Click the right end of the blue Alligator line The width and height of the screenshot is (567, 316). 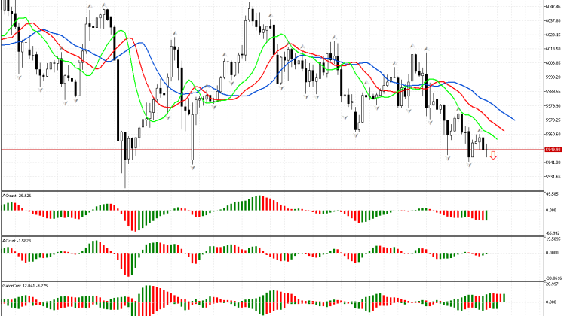[x=514, y=119]
